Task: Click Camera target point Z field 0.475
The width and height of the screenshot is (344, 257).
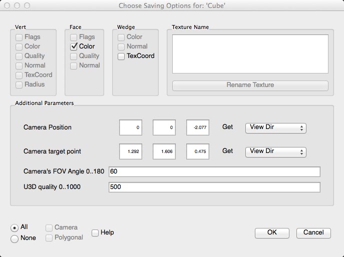Action: (x=197, y=151)
